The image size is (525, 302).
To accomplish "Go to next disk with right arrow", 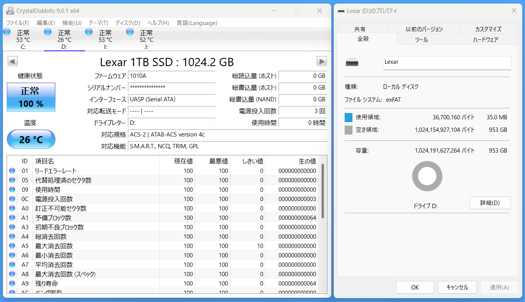I will coord(322,61).
